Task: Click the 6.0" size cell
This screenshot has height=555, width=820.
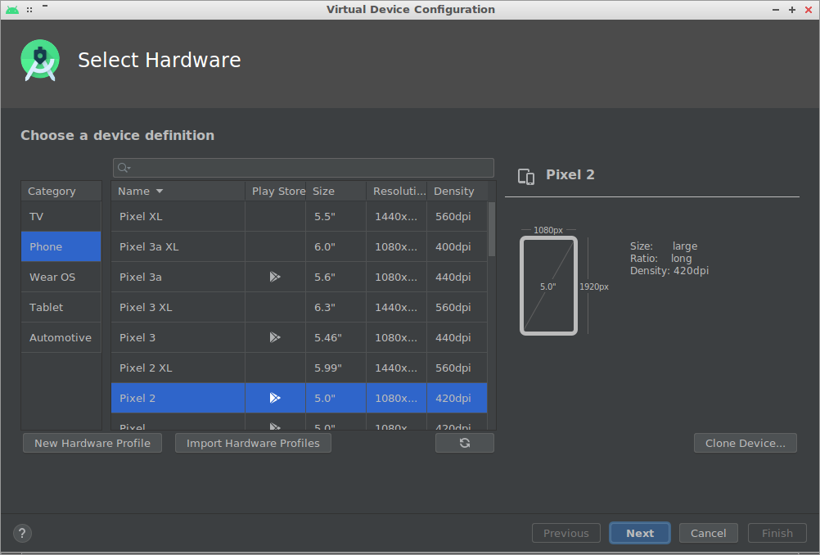Action: (336, 246)
